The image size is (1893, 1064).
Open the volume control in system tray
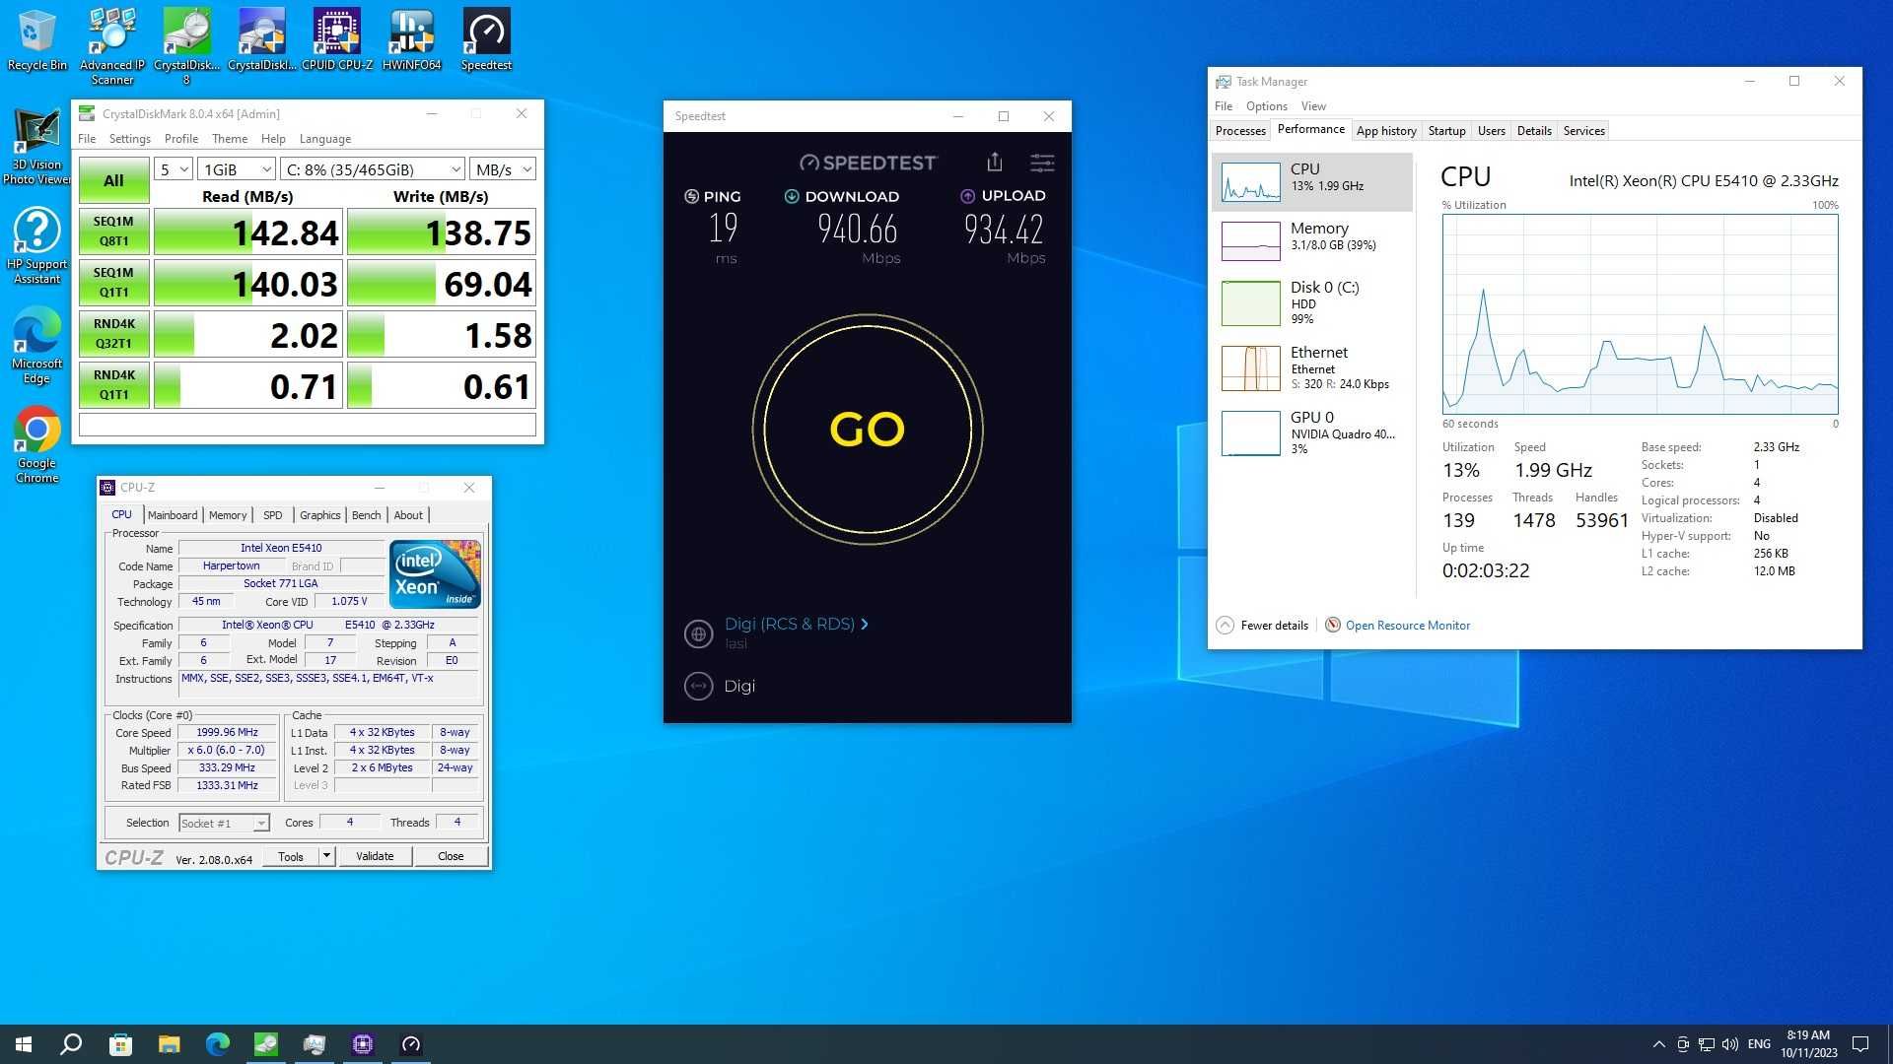click(x=1730, y=1044)
